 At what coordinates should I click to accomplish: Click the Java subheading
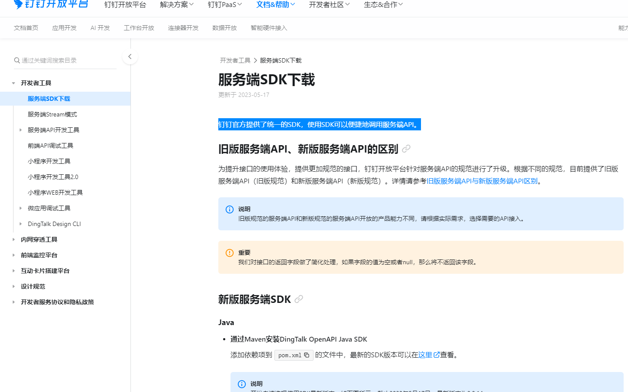(226, 322)
